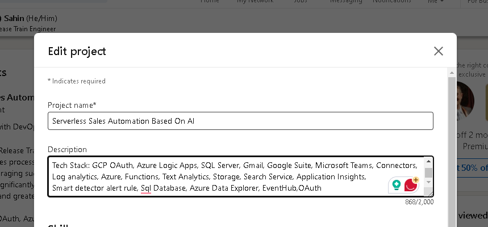
Task: Click the Sahin (He/Him) profile name behind dialog
Action: point(31,18)
